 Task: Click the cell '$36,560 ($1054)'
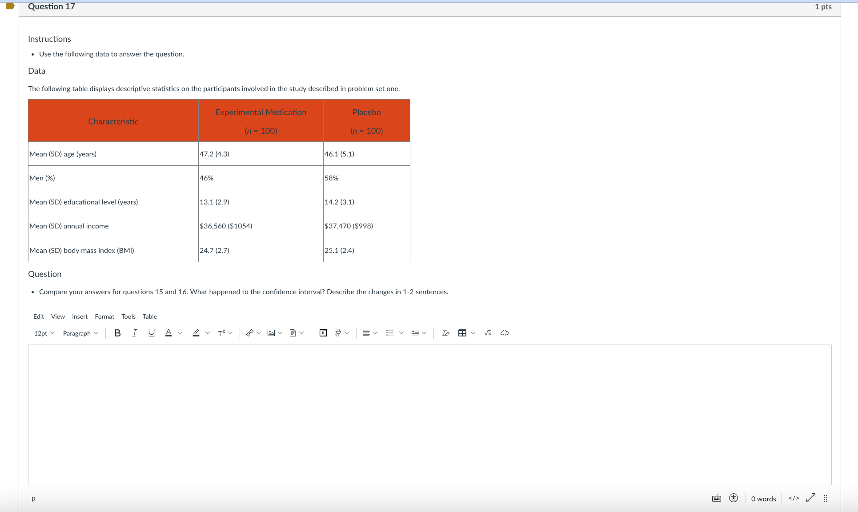tap(261, 226)
